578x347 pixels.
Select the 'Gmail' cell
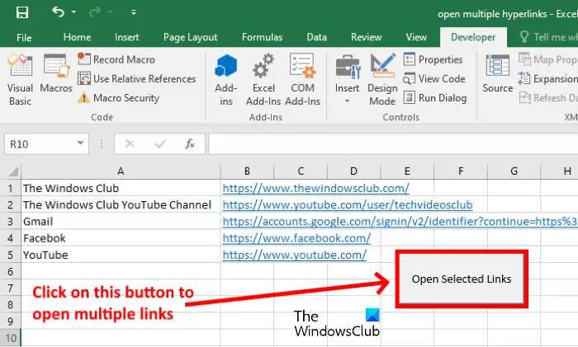[121, 222]
